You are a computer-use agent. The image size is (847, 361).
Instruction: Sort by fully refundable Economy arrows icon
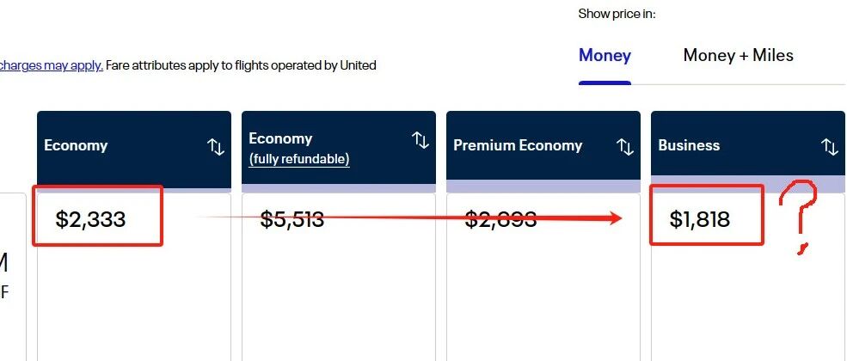point(420,140)
